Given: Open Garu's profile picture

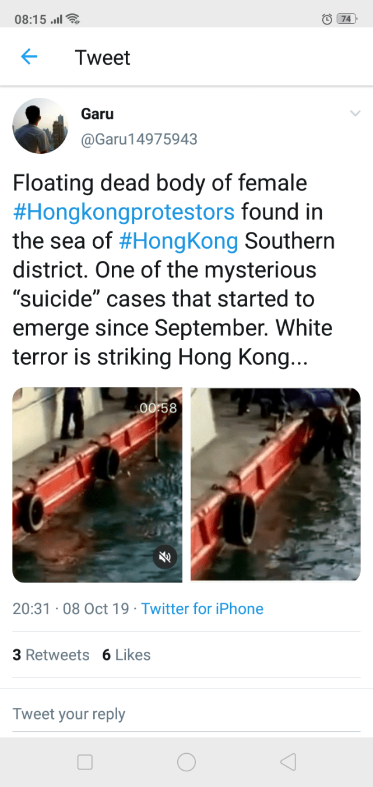Looking at the screenshot, I should (40, 126).
